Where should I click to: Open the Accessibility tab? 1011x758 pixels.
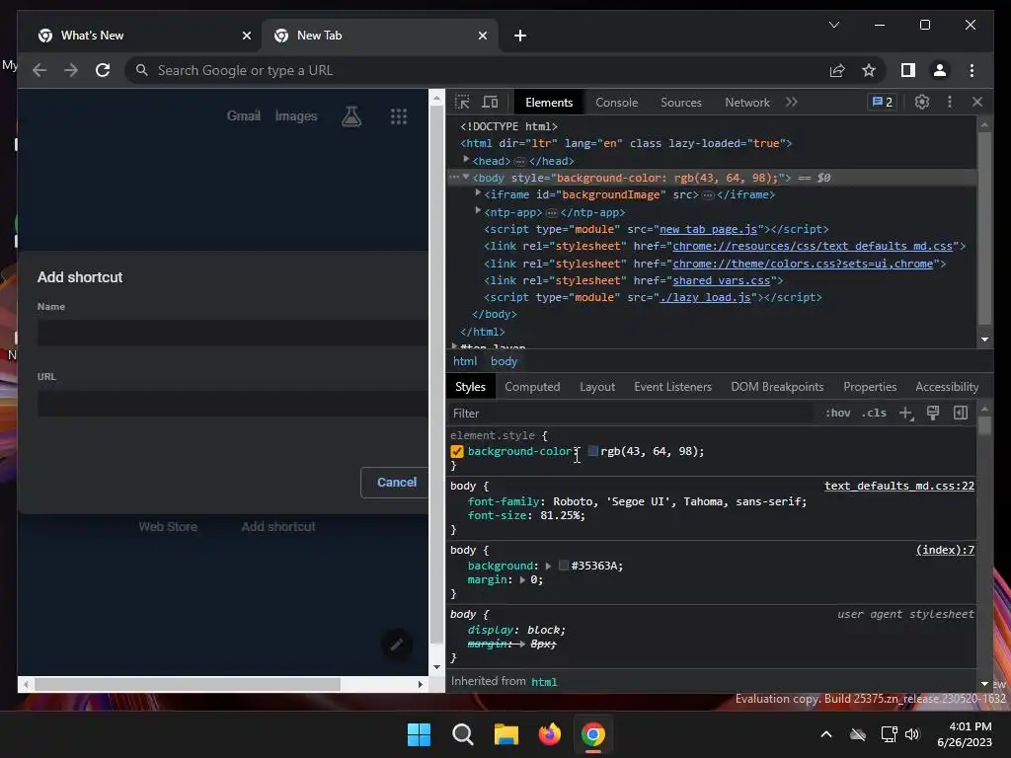[x=947, y=387]
